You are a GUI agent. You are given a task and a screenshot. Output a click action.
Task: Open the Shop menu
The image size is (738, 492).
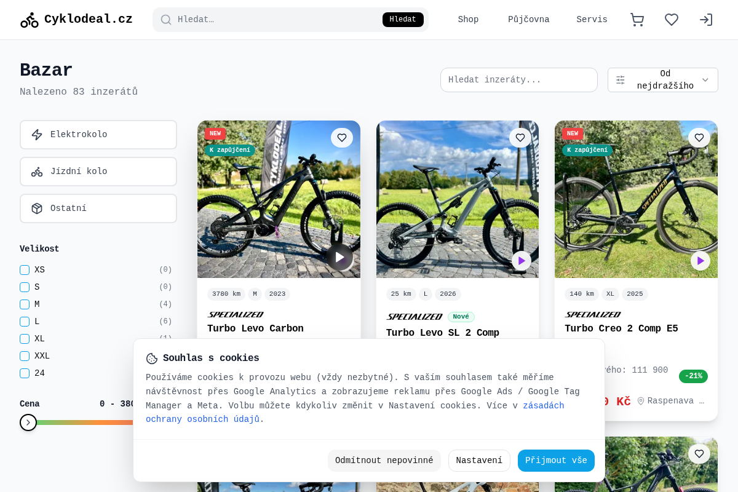click(468, 20)
